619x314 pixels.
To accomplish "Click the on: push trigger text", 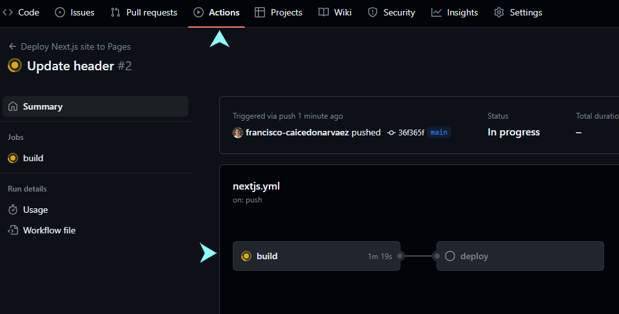I will click(248, 200).
